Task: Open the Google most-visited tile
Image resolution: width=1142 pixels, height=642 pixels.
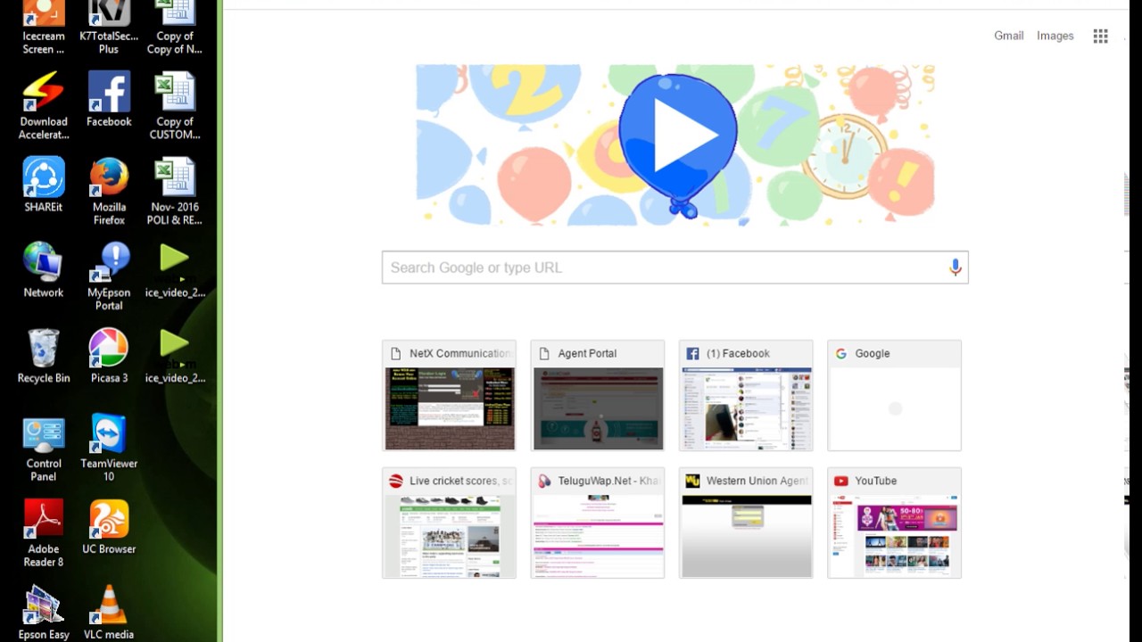Action: 894,396
